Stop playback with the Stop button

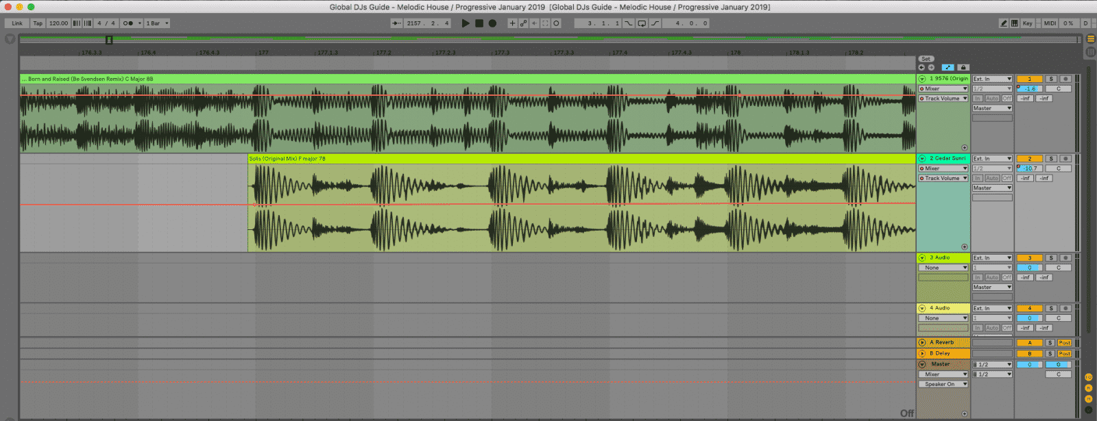(x=479, y=23)
